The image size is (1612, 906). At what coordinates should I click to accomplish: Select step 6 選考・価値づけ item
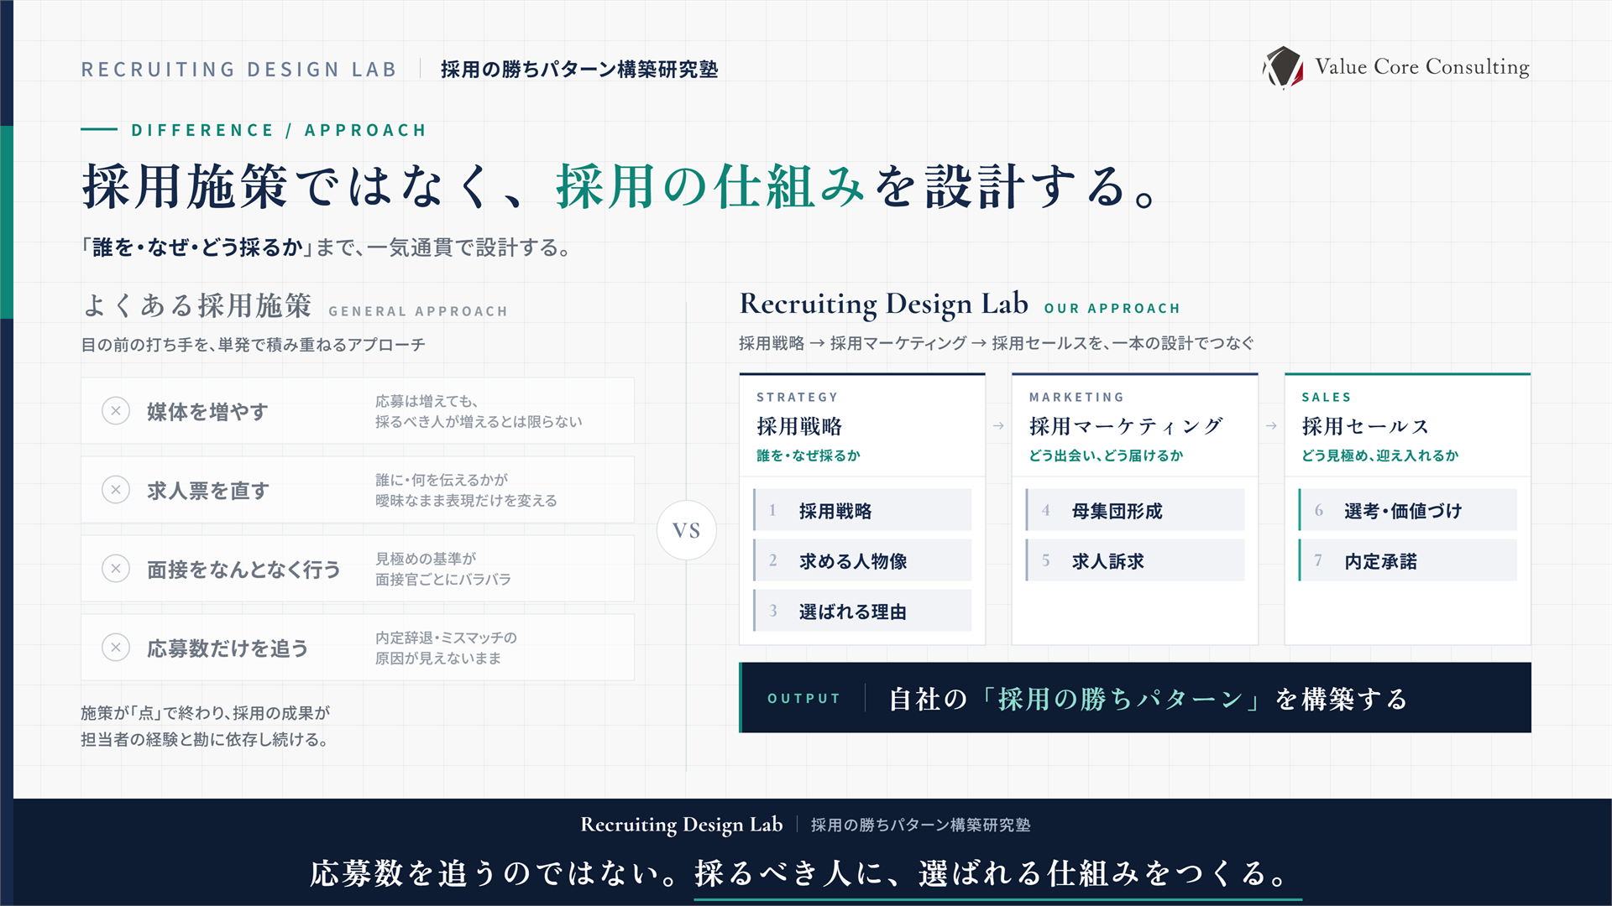pyautogui.click(x=1408, y=510)
